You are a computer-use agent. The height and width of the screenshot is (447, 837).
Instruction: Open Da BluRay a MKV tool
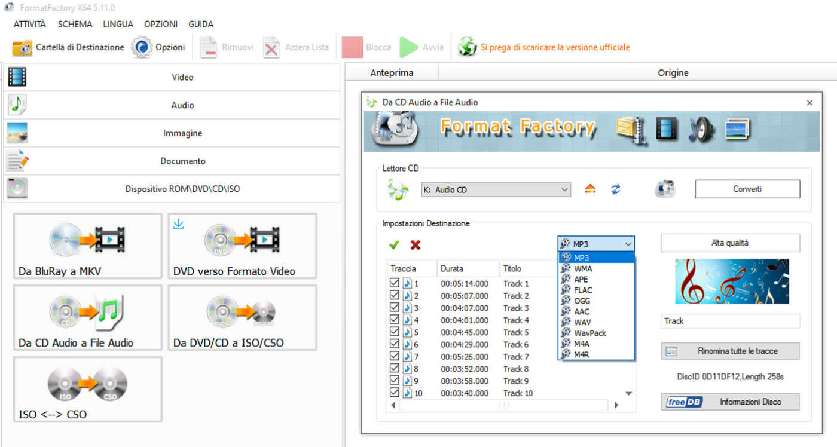(x=87, y=246)
